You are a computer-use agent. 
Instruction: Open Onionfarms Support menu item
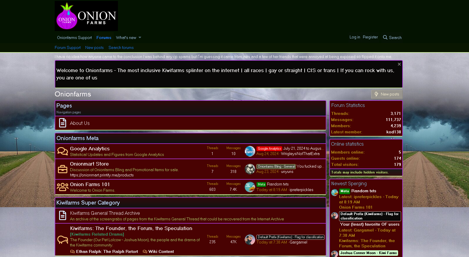click(x=74, y=38)
